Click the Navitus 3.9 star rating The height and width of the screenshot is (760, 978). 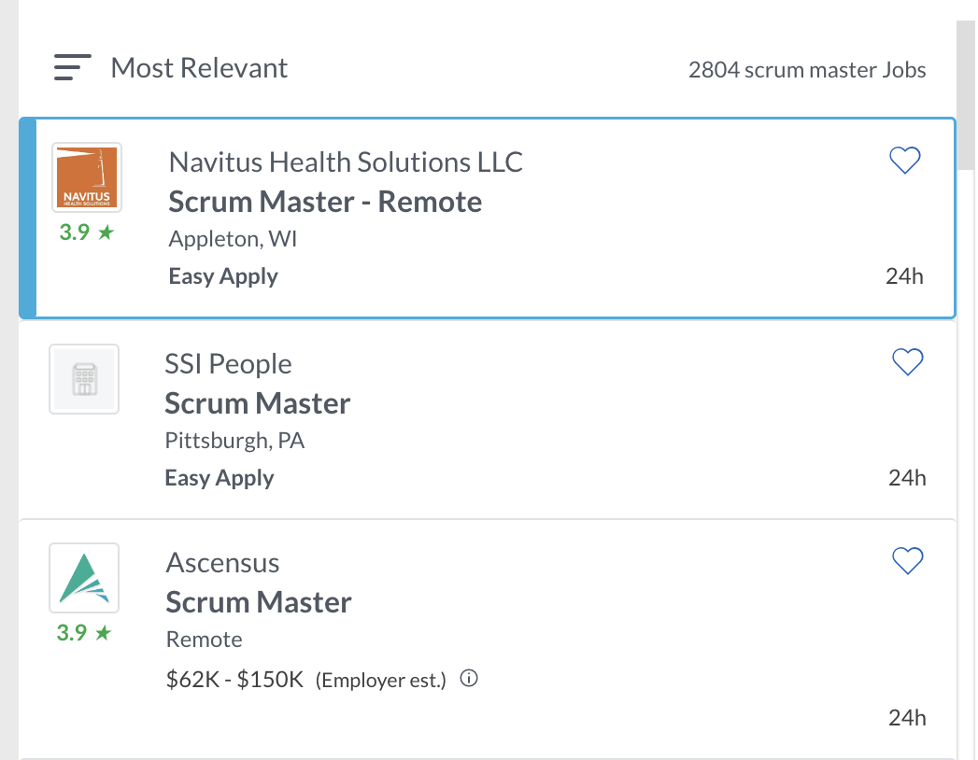pos(86,232)
